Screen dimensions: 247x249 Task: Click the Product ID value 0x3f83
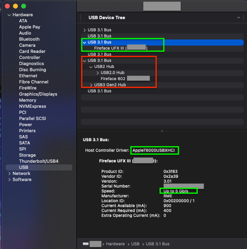[171, 172]
